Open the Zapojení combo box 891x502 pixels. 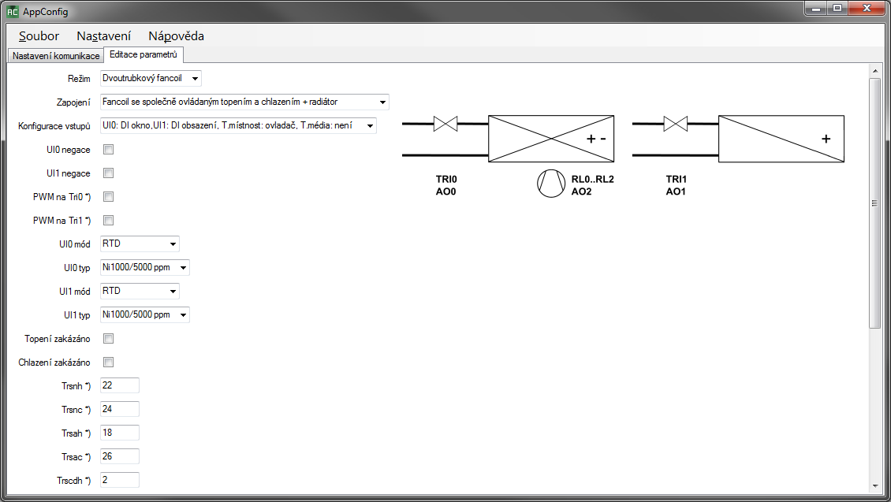[244, 102]
